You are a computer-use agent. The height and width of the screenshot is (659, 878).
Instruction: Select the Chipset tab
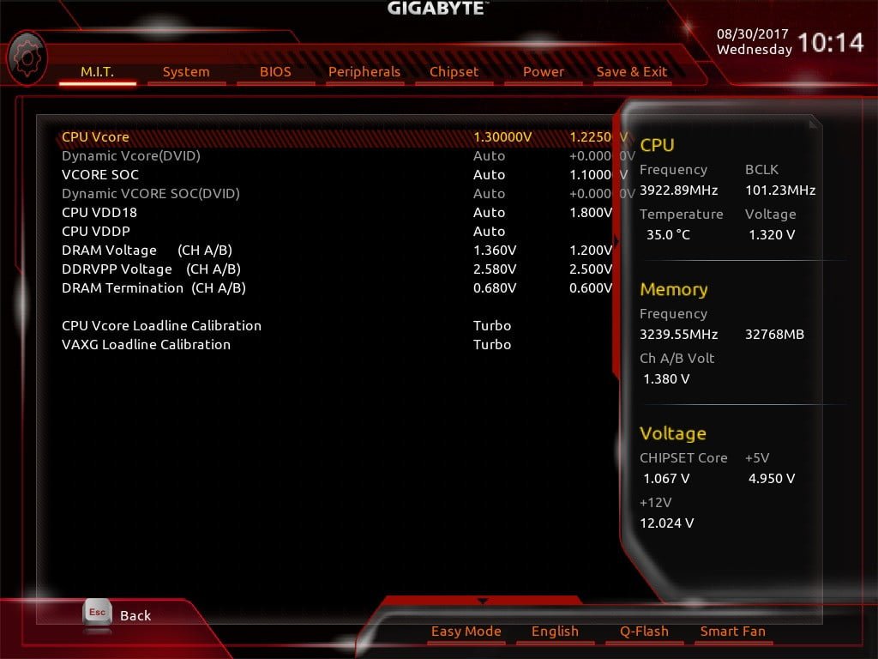[x=454, y=72]
